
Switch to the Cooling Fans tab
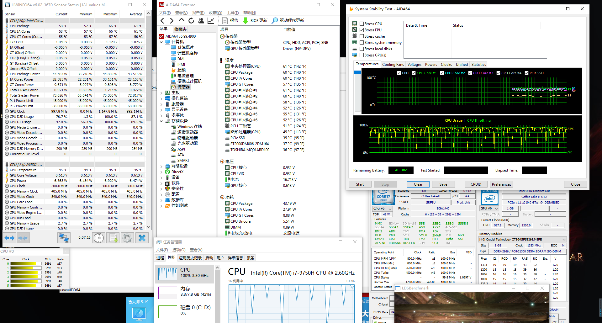pos(393,65)
